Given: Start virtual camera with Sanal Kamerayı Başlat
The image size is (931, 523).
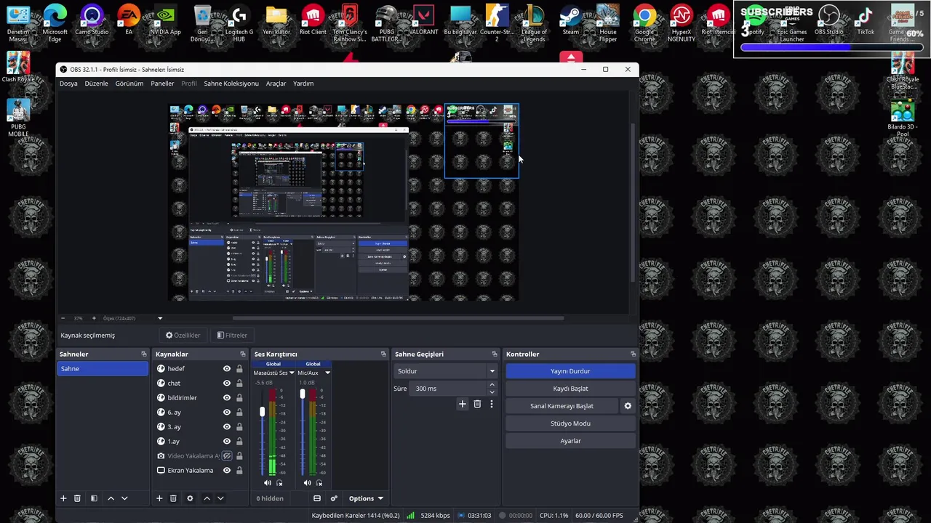Looking at the screenshot, I should coord(562,406).
